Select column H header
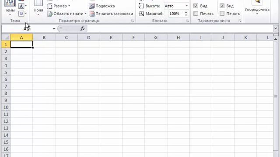 click(x=178, y=38)
